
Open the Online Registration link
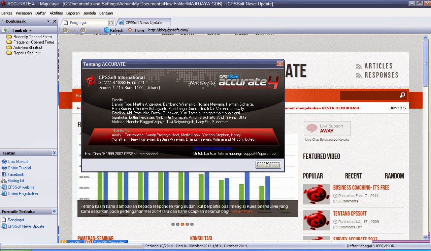tap(23, 194)
